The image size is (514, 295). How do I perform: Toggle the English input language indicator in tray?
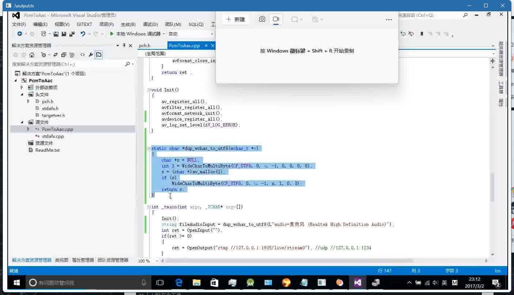tap(444, 283)
